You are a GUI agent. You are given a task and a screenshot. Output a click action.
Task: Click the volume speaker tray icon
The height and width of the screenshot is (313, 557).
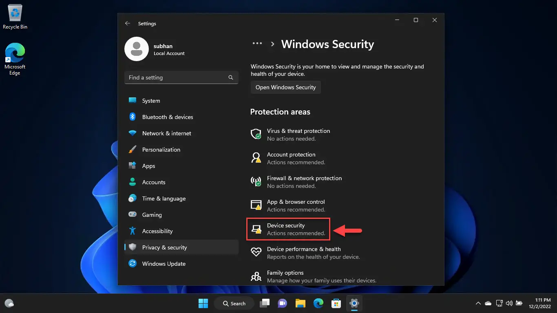(509, 303)
